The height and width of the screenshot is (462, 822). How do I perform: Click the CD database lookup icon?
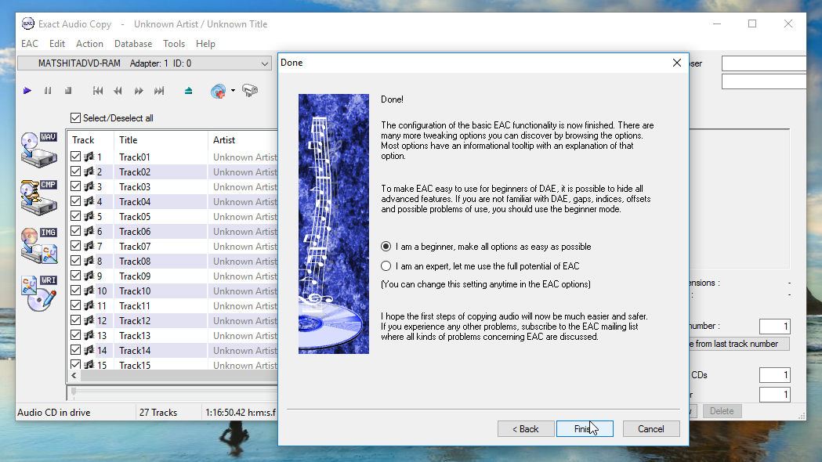click(218, 91)
